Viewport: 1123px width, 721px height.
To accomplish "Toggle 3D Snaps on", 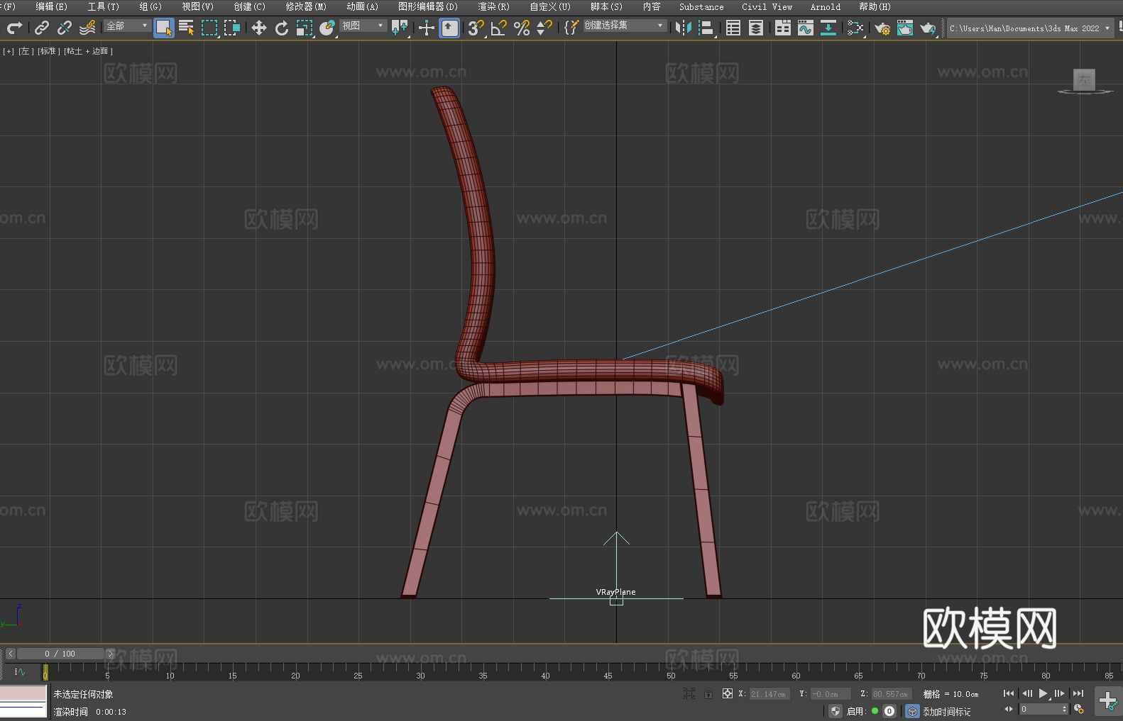I will click(x=476, y=28).
